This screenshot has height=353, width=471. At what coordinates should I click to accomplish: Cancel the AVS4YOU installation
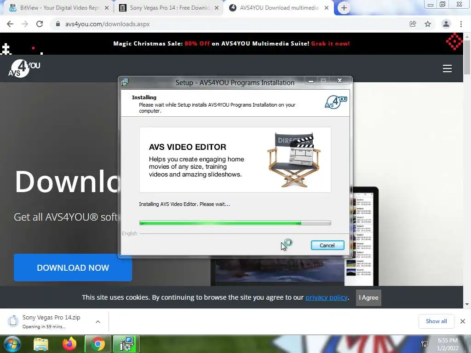pyautogui.click(x=327, y=245)
